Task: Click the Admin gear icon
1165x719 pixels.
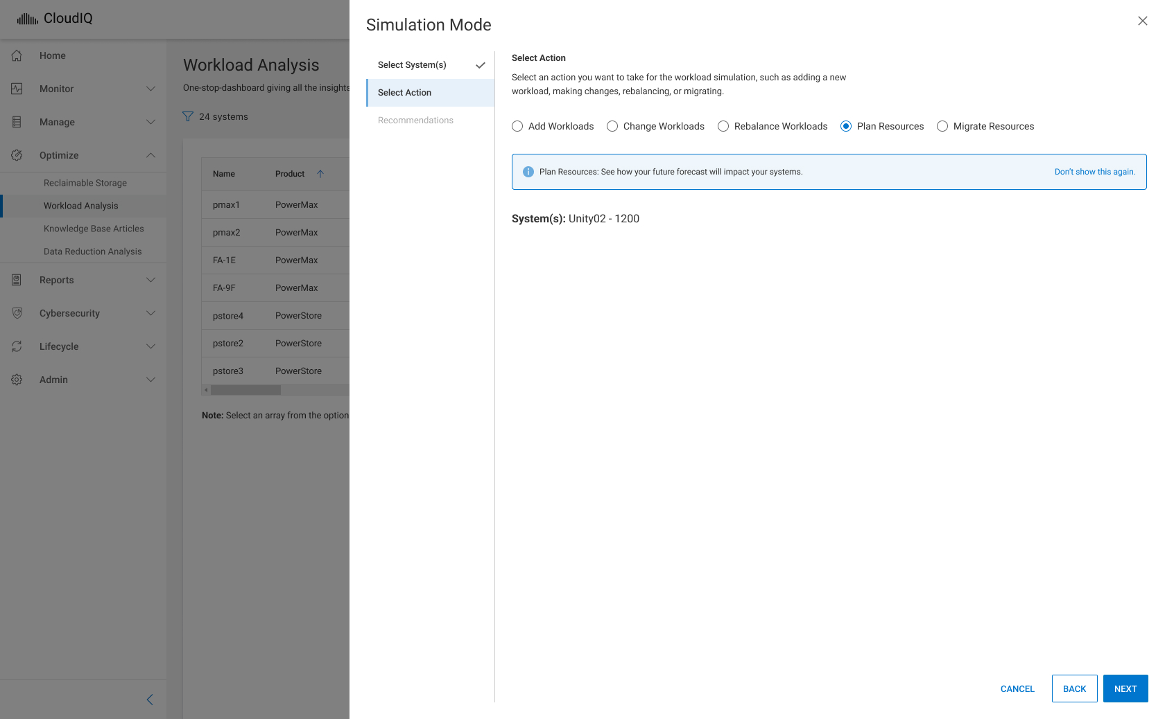Action: (x=17, y=380)
